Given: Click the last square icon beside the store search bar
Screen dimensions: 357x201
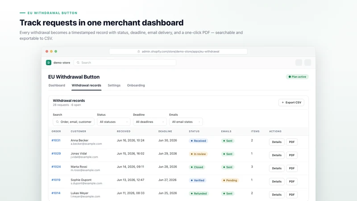Looking at the screenshot, I should point(307,63).
